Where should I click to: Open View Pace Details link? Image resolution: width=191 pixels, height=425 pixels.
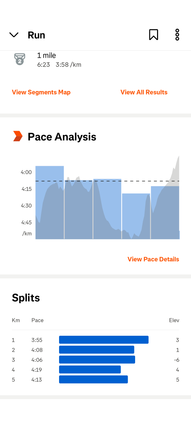[x=153, y=259]
